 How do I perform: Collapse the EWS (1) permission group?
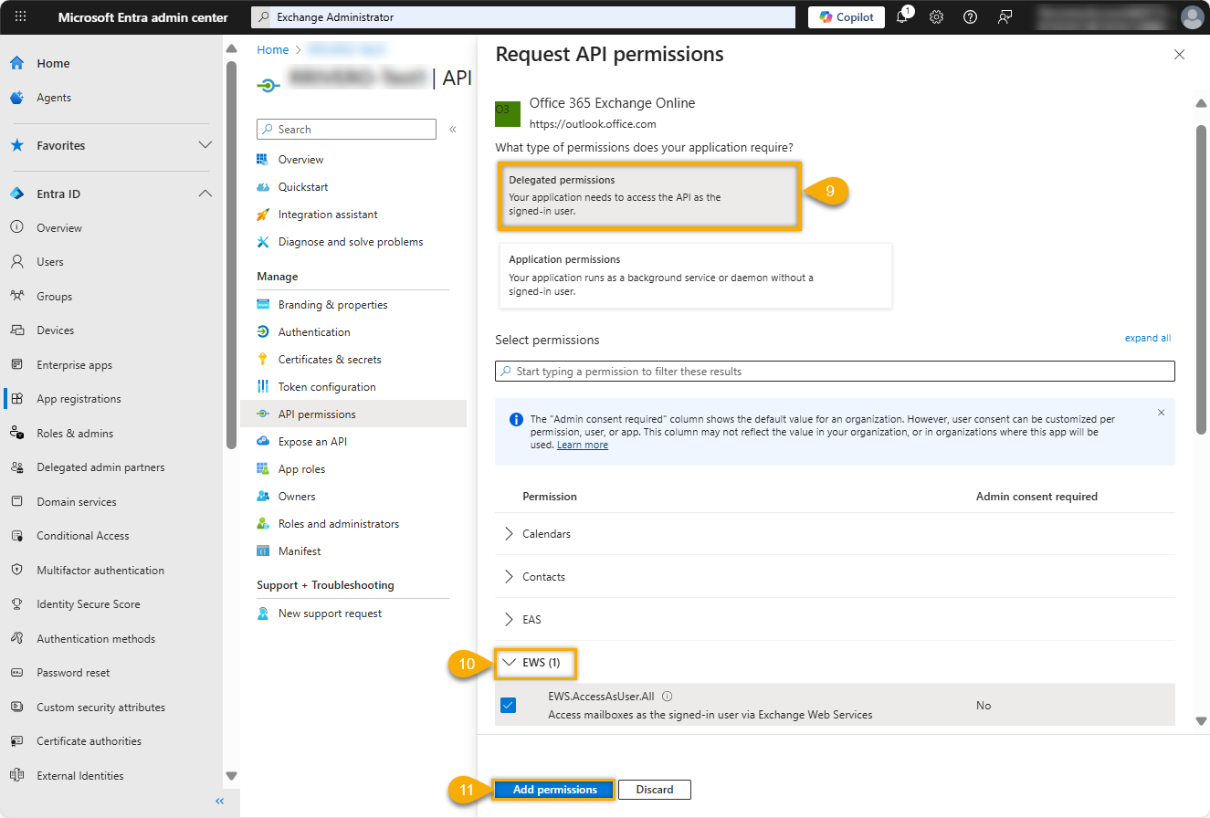tap(510, 663)
